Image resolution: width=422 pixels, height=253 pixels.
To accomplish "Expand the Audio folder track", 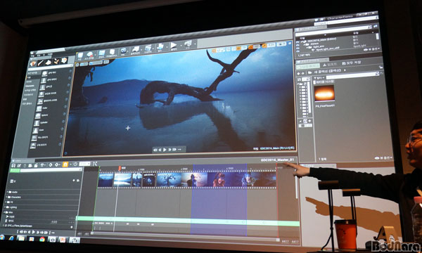I will 7,192.
